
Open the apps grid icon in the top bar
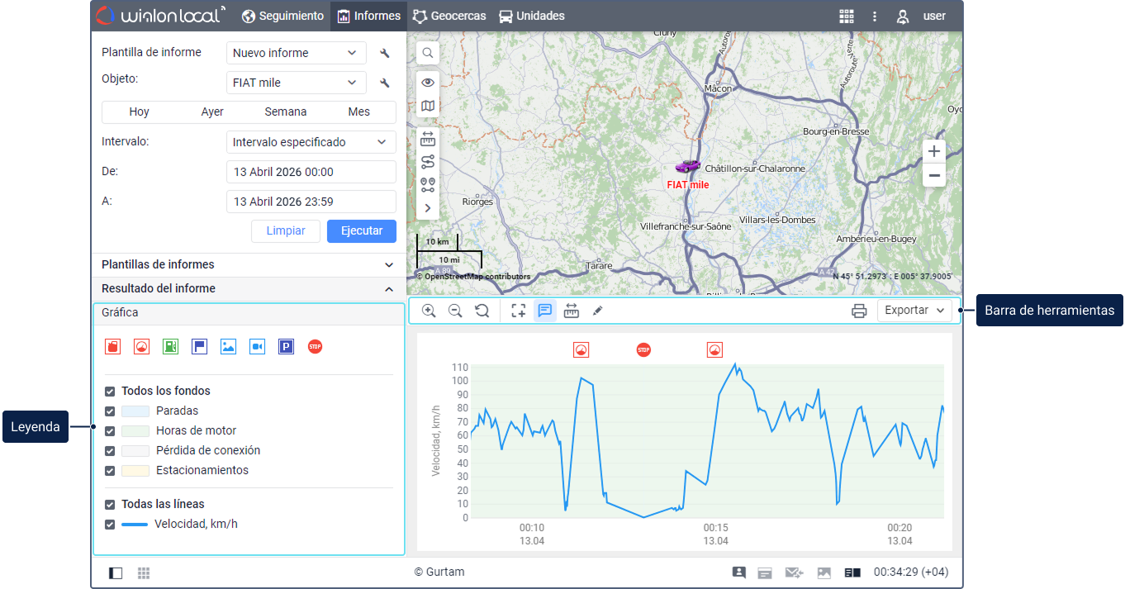[846, 16]
